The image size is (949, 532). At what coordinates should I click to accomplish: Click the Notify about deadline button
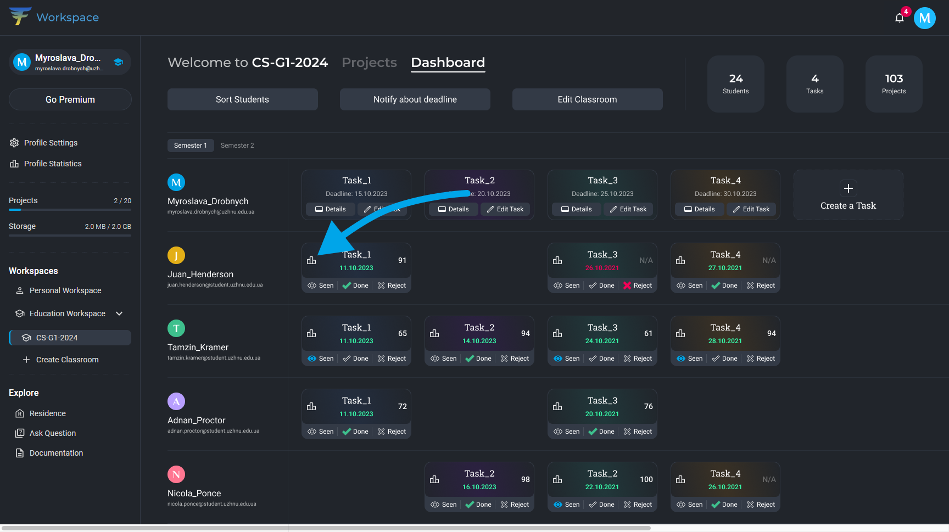pos(415,99)
